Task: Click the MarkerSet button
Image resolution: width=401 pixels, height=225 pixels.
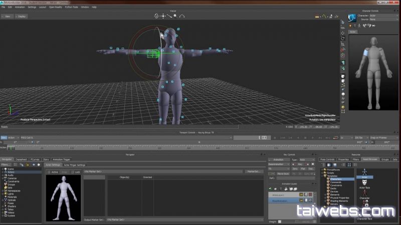Action: coord(254,171)
